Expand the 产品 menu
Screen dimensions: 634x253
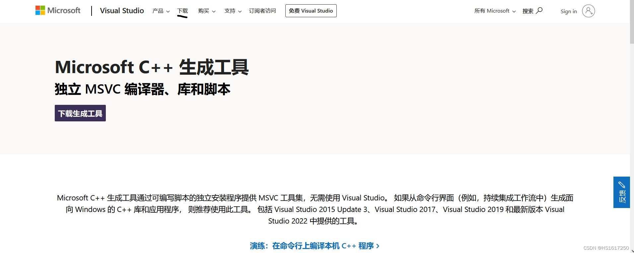pos(161,11)
